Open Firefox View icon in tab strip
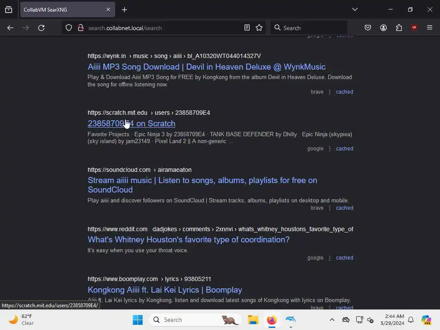The image size is (440, 330). (x=9, y=9)
